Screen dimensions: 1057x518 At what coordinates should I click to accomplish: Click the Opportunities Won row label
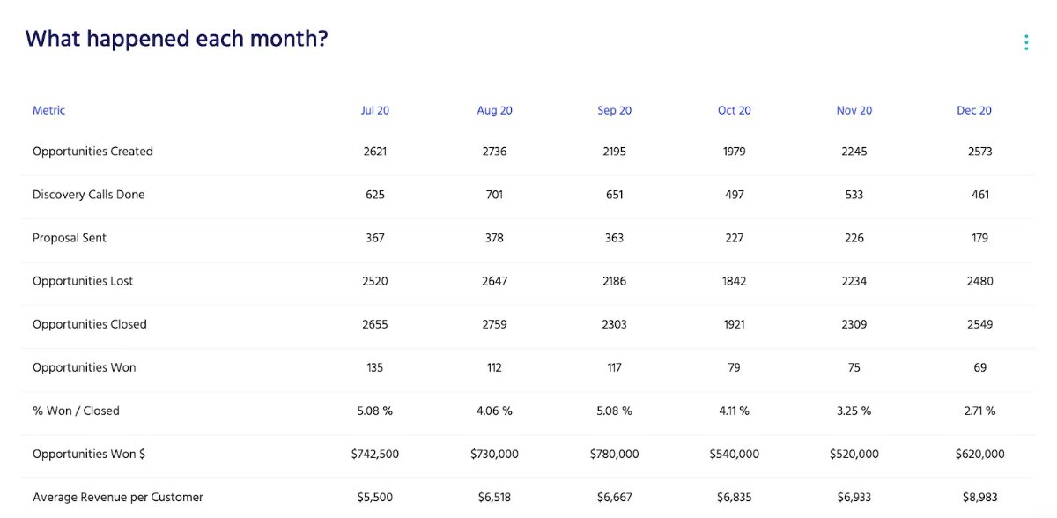point(85,367)
